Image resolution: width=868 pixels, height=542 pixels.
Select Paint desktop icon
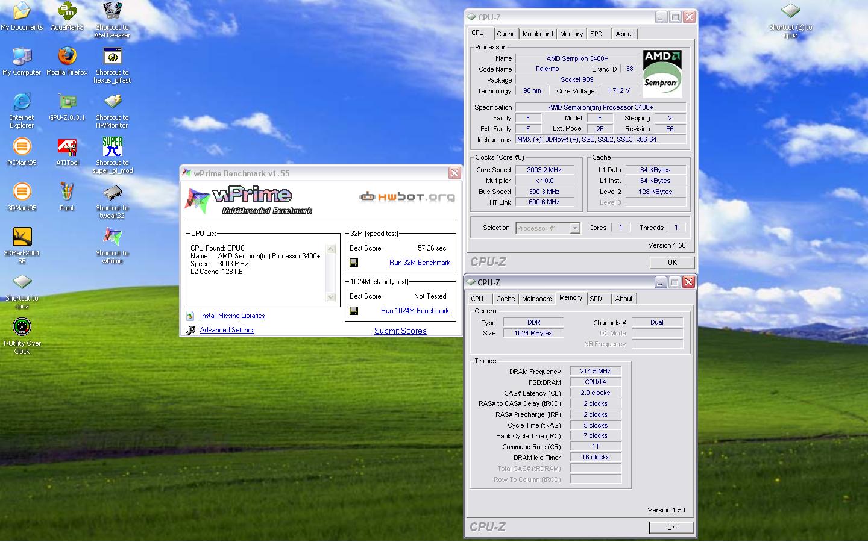click(67, 196)
